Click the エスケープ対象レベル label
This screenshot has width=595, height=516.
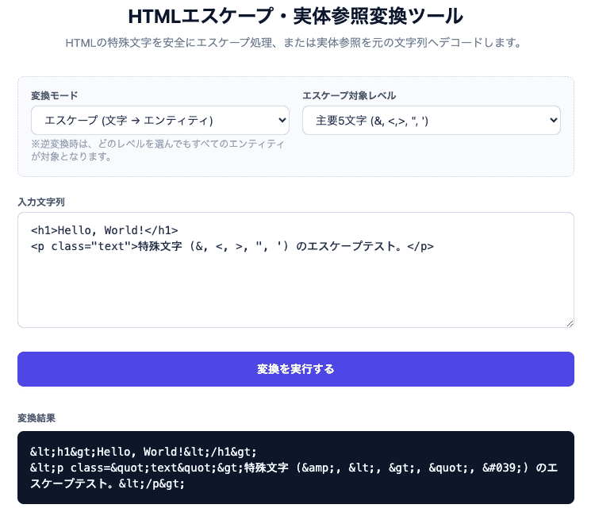[349, 96]
